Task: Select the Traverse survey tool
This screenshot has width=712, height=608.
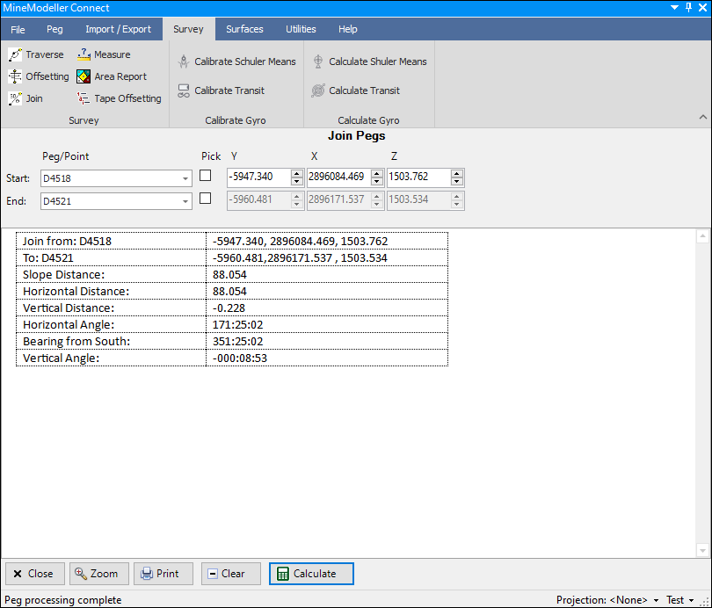Action: pyautogui.click(x=36, y=54)
